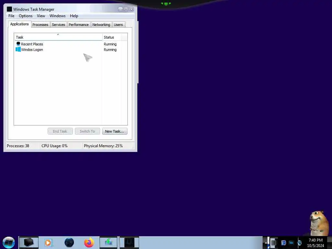Click CPU Usage: 0% status entry
This screenshot has height=249, width=332.
coord(54,146)
